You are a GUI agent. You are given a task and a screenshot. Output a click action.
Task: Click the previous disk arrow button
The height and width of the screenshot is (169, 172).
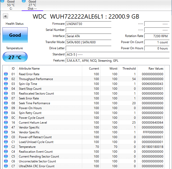5,16
